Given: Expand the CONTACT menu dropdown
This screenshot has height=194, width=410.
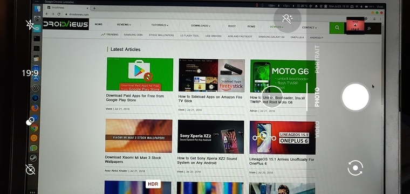Looking at the screenshot, I should [309, 27].
